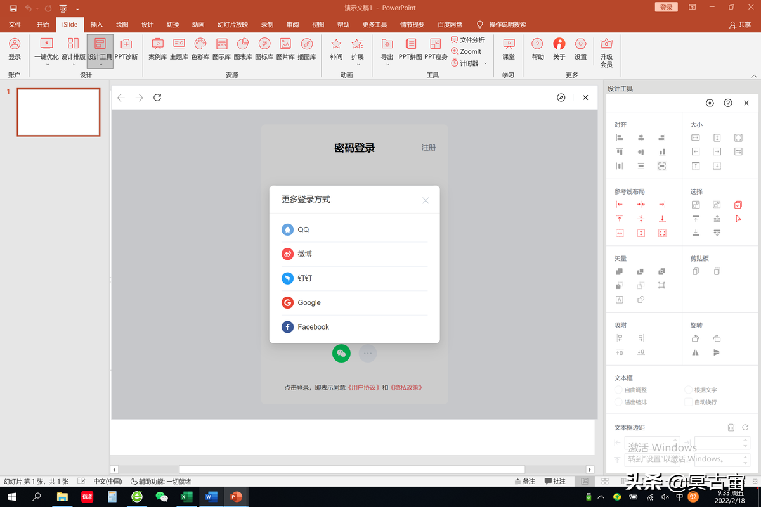
Task: Expand the 导出 dropdown
Action: (x=387, y=64)
